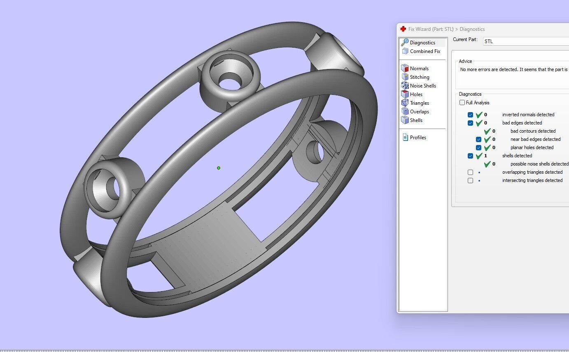The height and width of the screenshot is (352, 569).
Task: Open the Current Part combo box
Action: pyautogui.click(x=526, y=41)
